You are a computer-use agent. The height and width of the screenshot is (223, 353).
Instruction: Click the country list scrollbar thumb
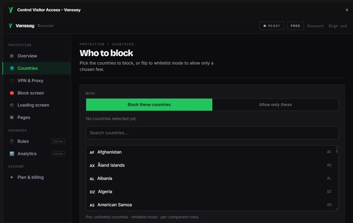coord(337,151)
